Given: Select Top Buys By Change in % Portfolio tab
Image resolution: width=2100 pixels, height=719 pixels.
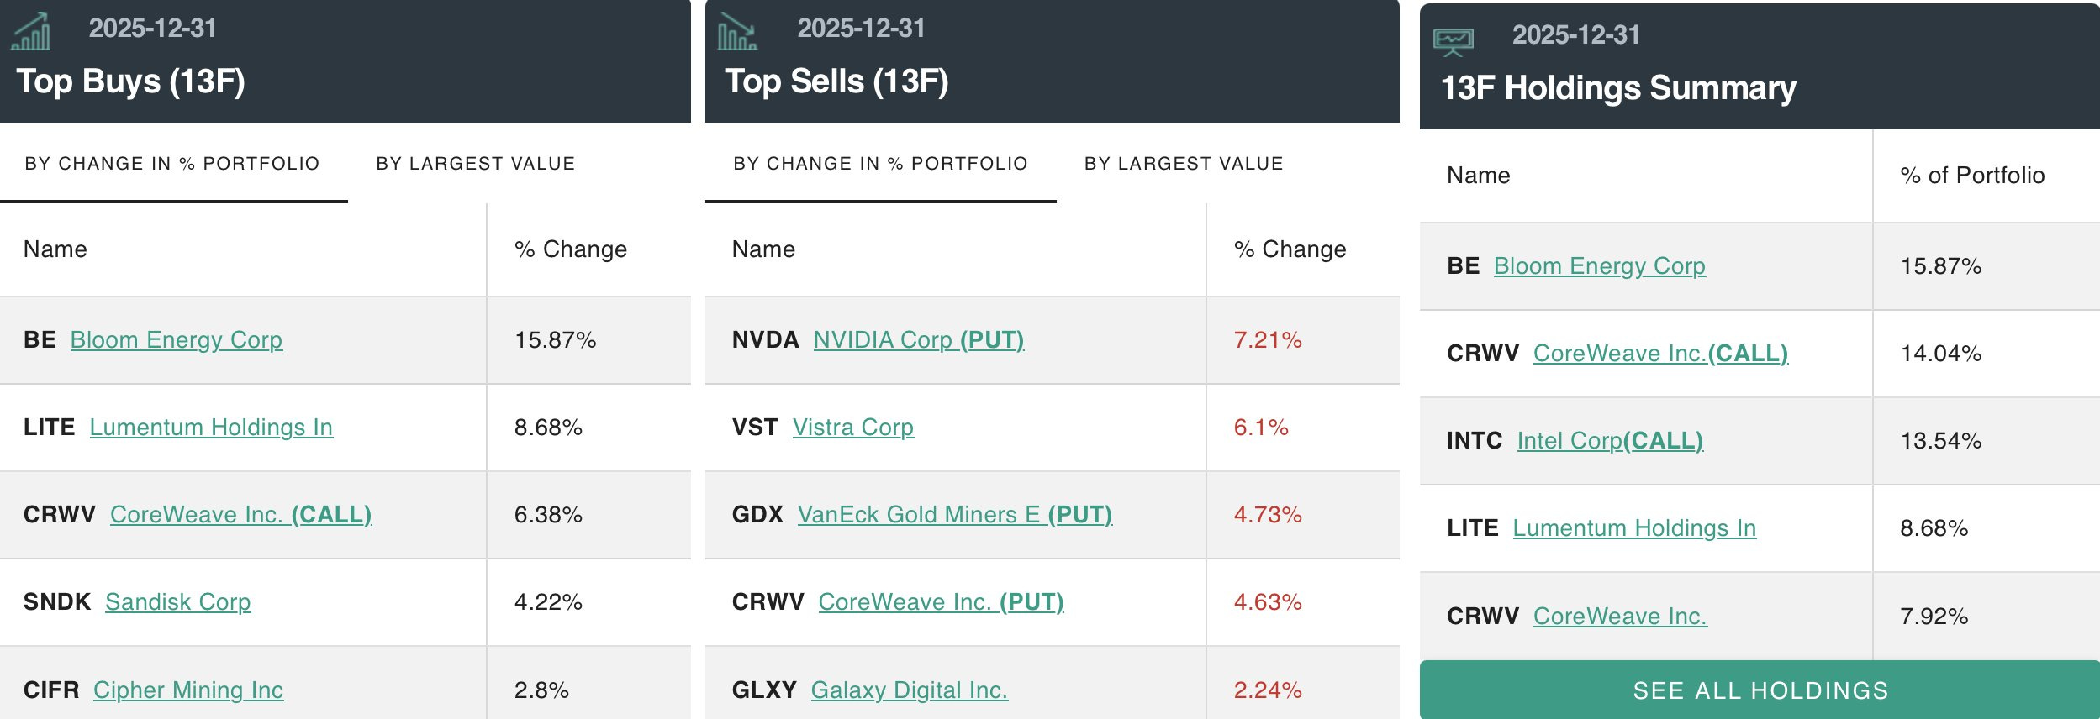Looking at the screenshot, I should [x=172, y=163].
